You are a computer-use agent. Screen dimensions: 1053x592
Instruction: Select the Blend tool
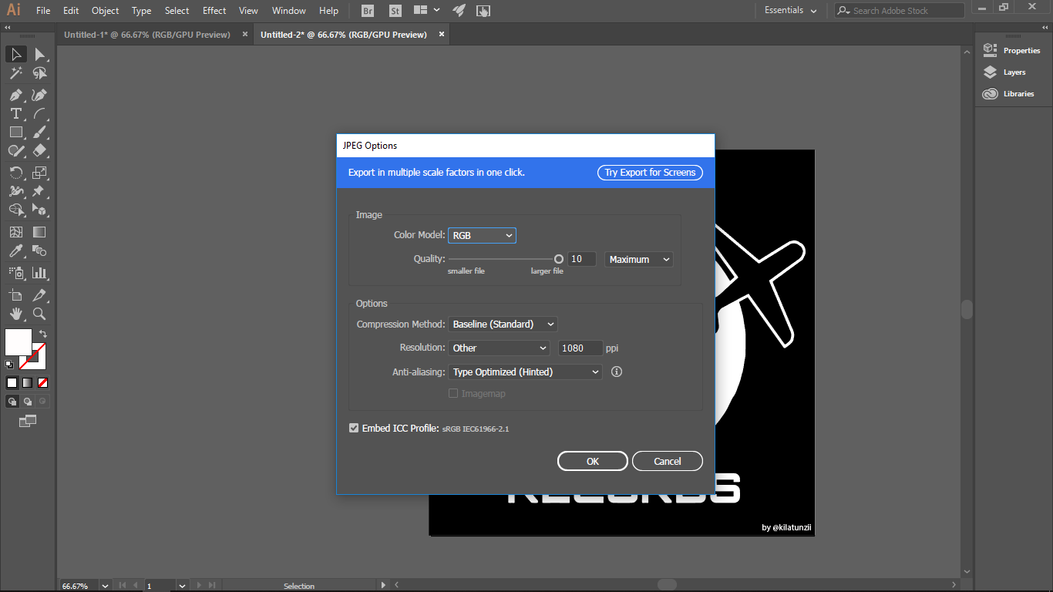[x=39, y=251]
